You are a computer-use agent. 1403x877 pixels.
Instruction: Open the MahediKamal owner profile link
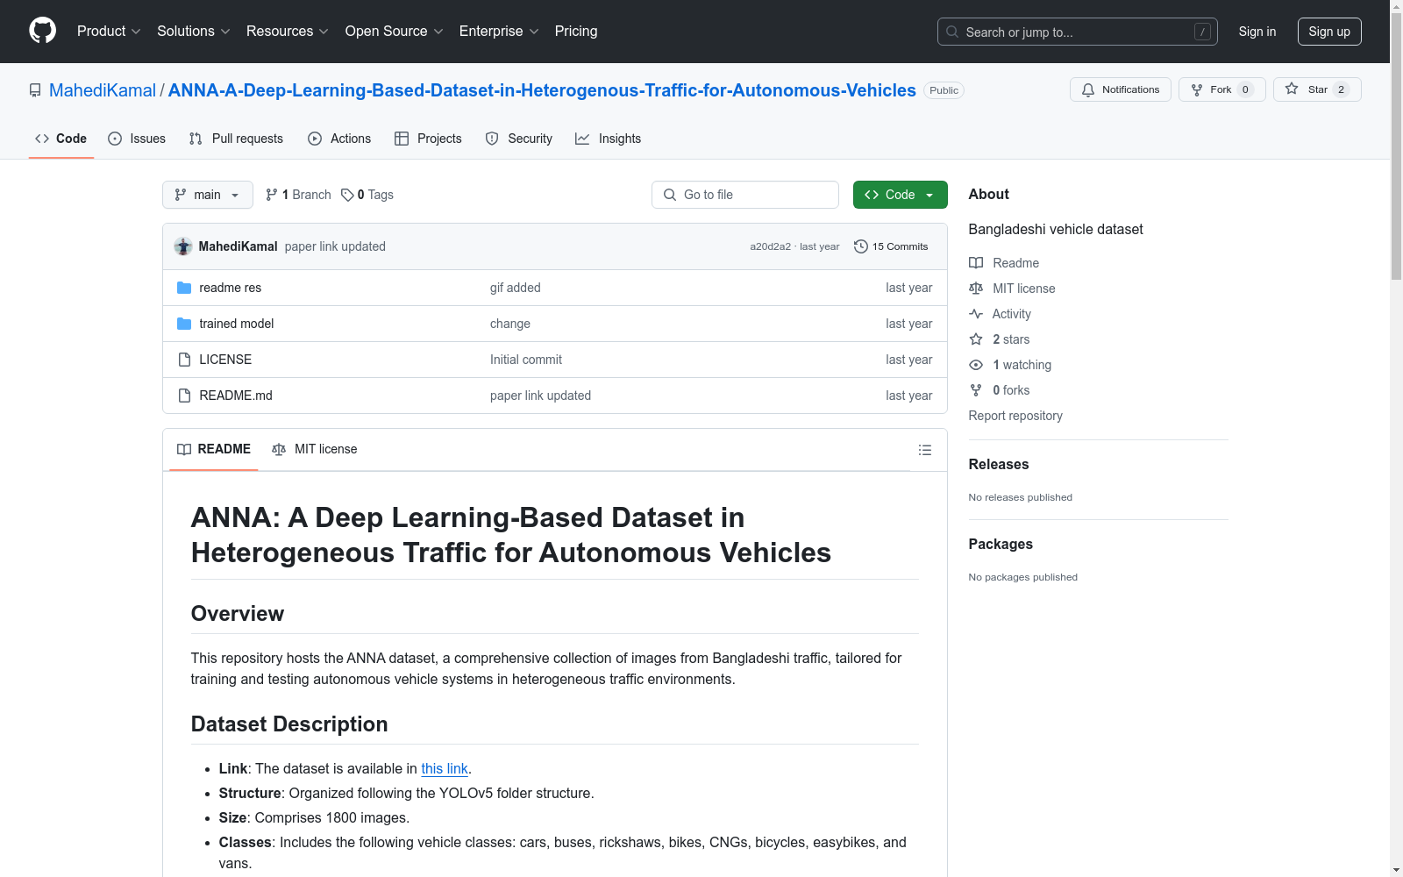pos(103,90)
